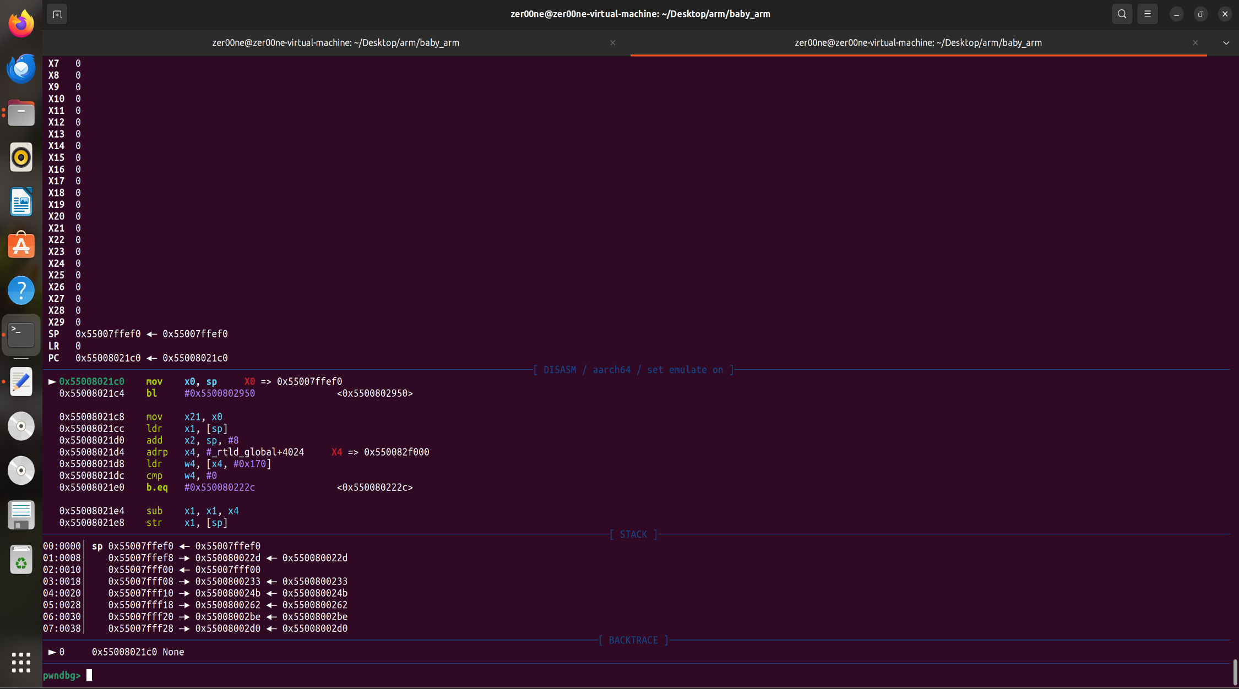Open Rhythmbox music player in dock
Viewport: 1239px width, 689px height.
[x=21, y=157]
